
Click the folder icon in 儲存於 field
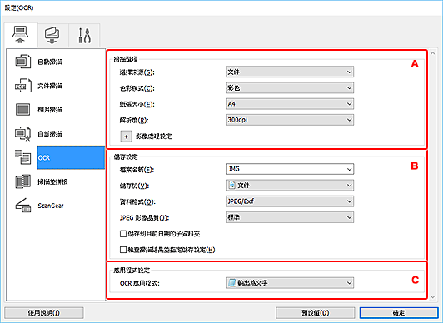pyautogui.click(x=232, y=185)
